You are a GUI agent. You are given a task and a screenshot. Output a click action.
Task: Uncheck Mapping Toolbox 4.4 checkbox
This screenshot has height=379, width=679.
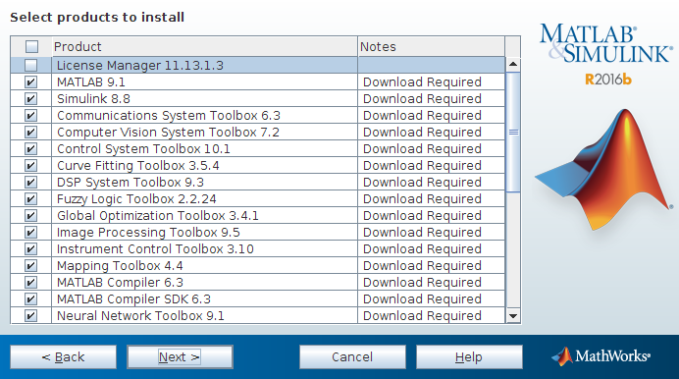pyautogui.click(x=30, y=265)
